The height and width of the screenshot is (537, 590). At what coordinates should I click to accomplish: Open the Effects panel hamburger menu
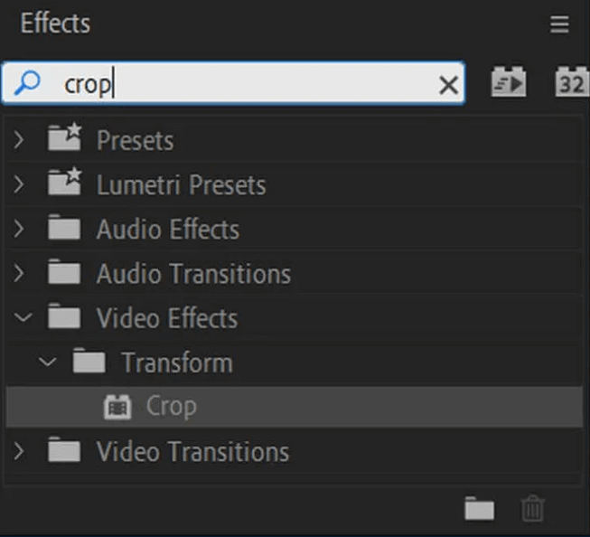[x=559, y=25]
